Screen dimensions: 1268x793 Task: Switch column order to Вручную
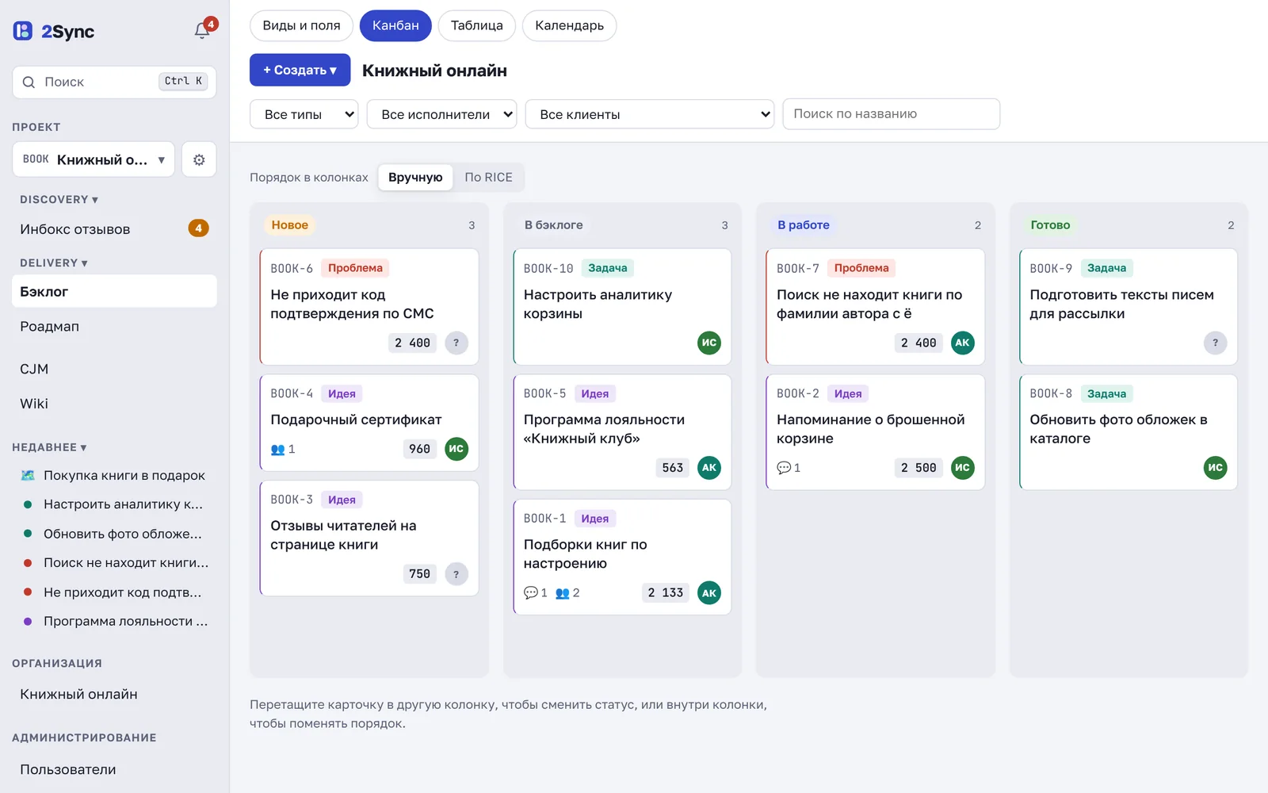415,177
